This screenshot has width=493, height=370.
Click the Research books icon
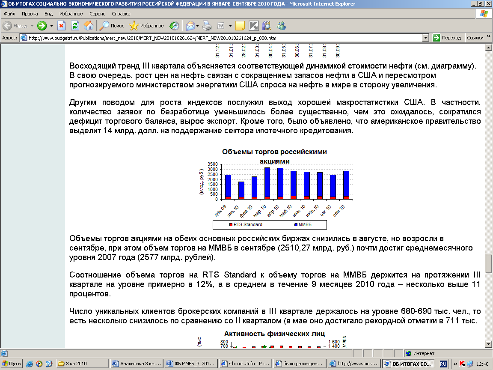(267, 26)
